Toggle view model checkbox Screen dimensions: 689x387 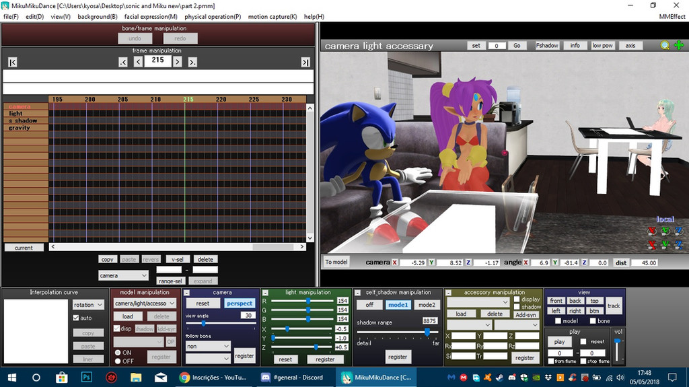pos(558,321)
